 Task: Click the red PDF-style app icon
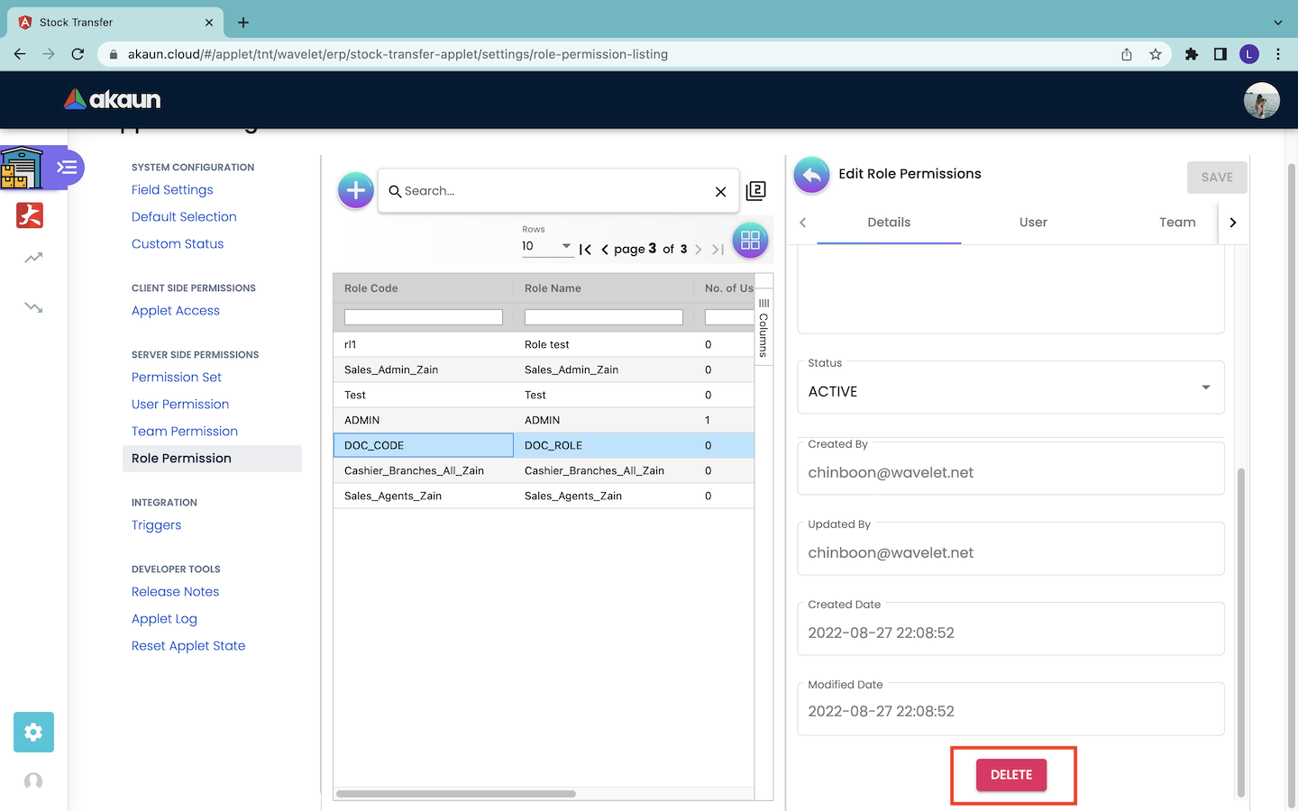[x=30, y=215]
